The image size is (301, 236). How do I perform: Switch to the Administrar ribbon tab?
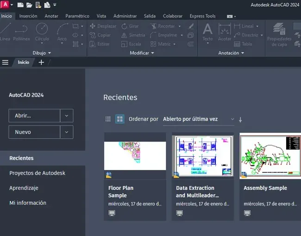point(125,16)
